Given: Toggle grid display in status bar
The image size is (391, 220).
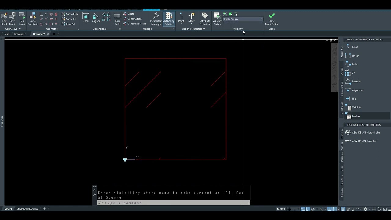Looking at the screenshot, I should [289, 209].
